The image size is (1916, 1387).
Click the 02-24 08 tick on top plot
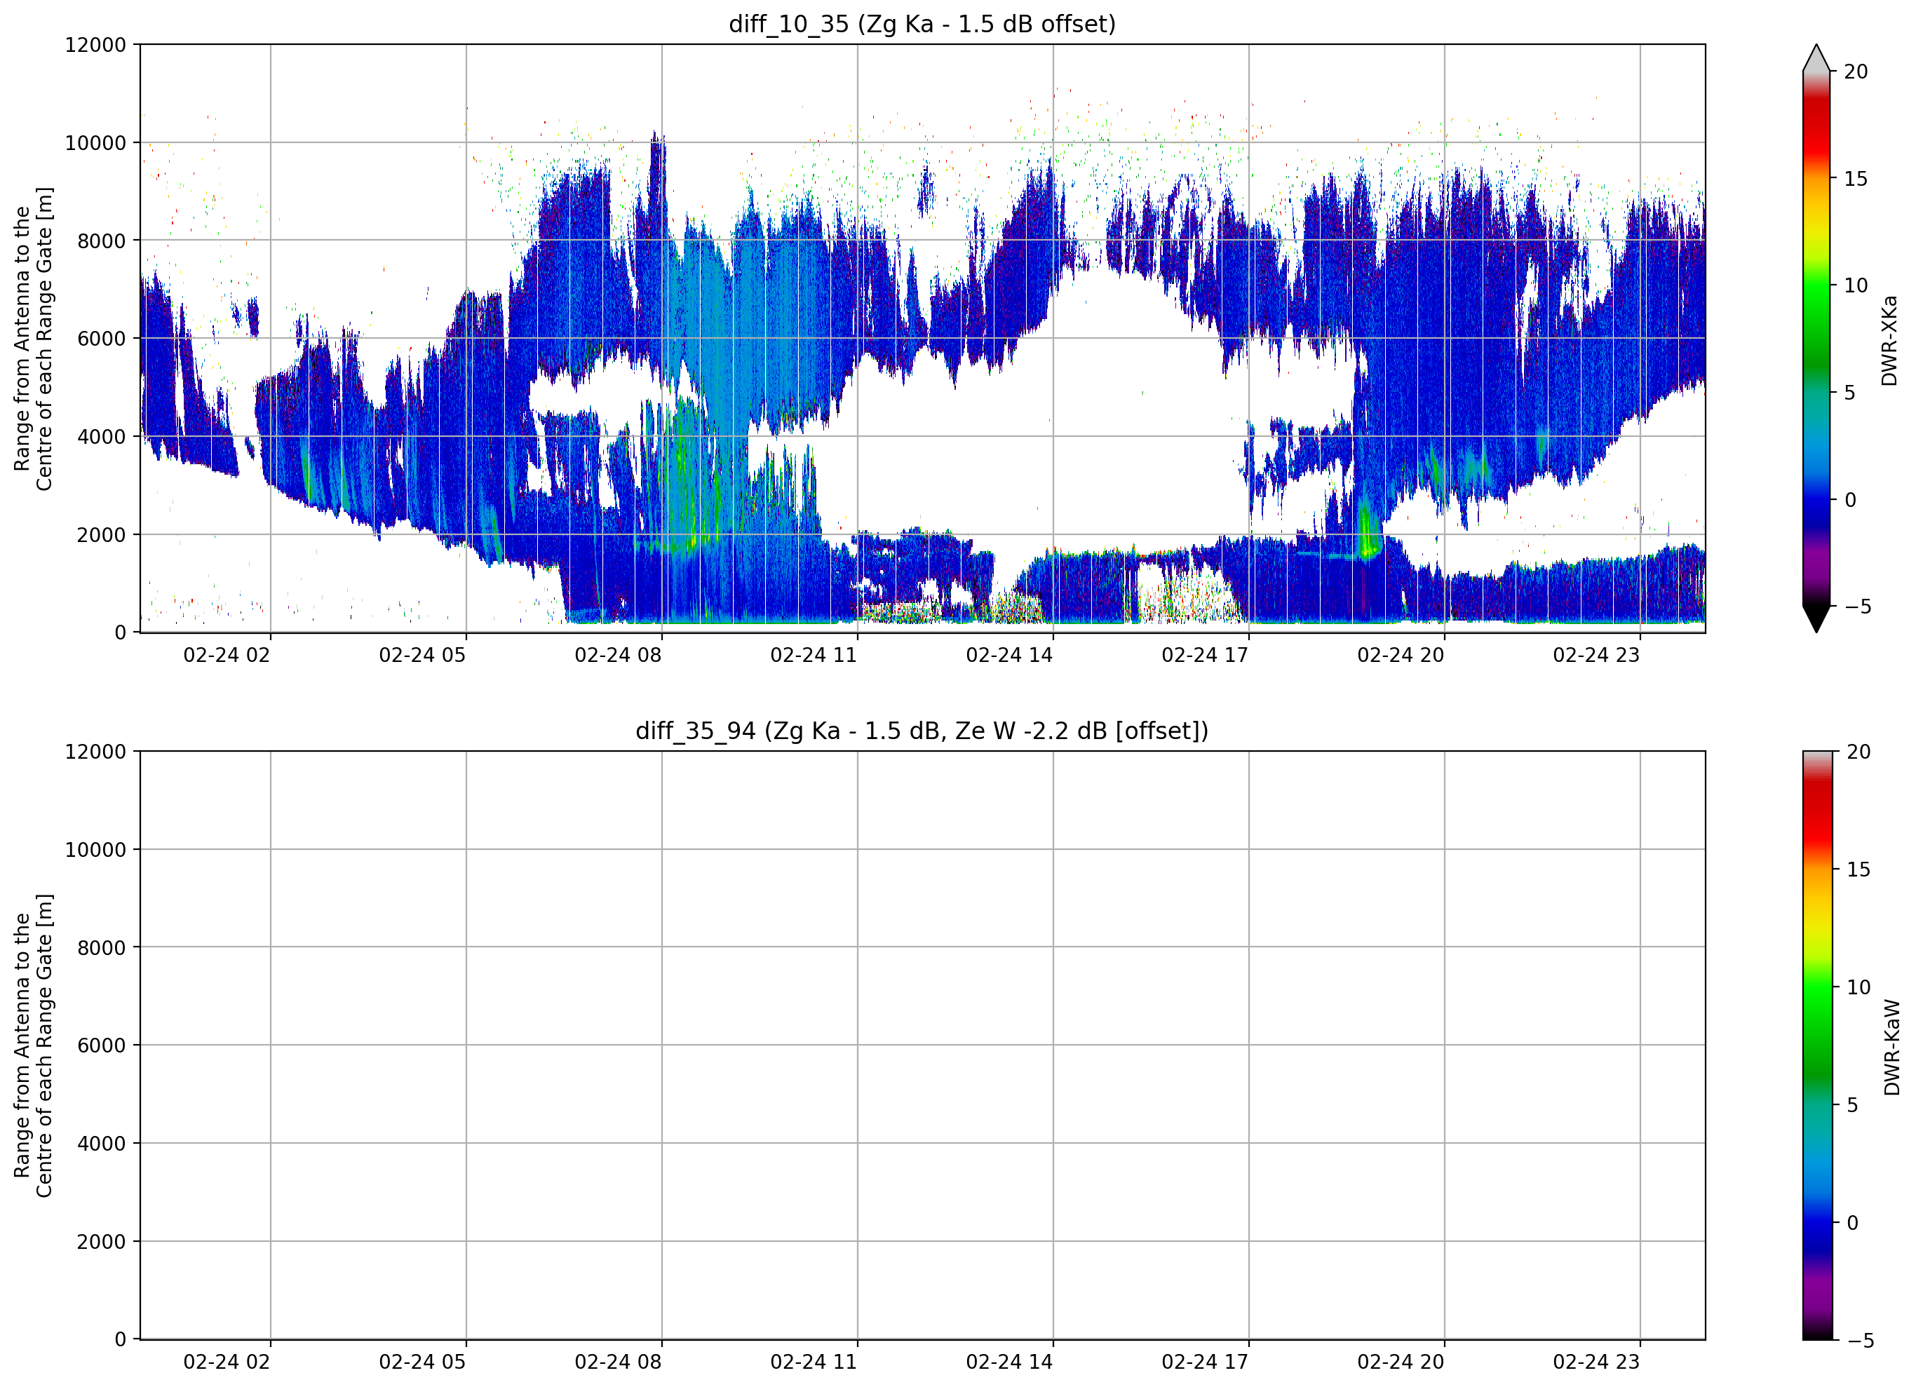[x=618, y=656]
